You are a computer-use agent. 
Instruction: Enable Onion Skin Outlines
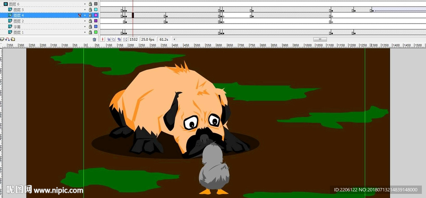(114, 39)
